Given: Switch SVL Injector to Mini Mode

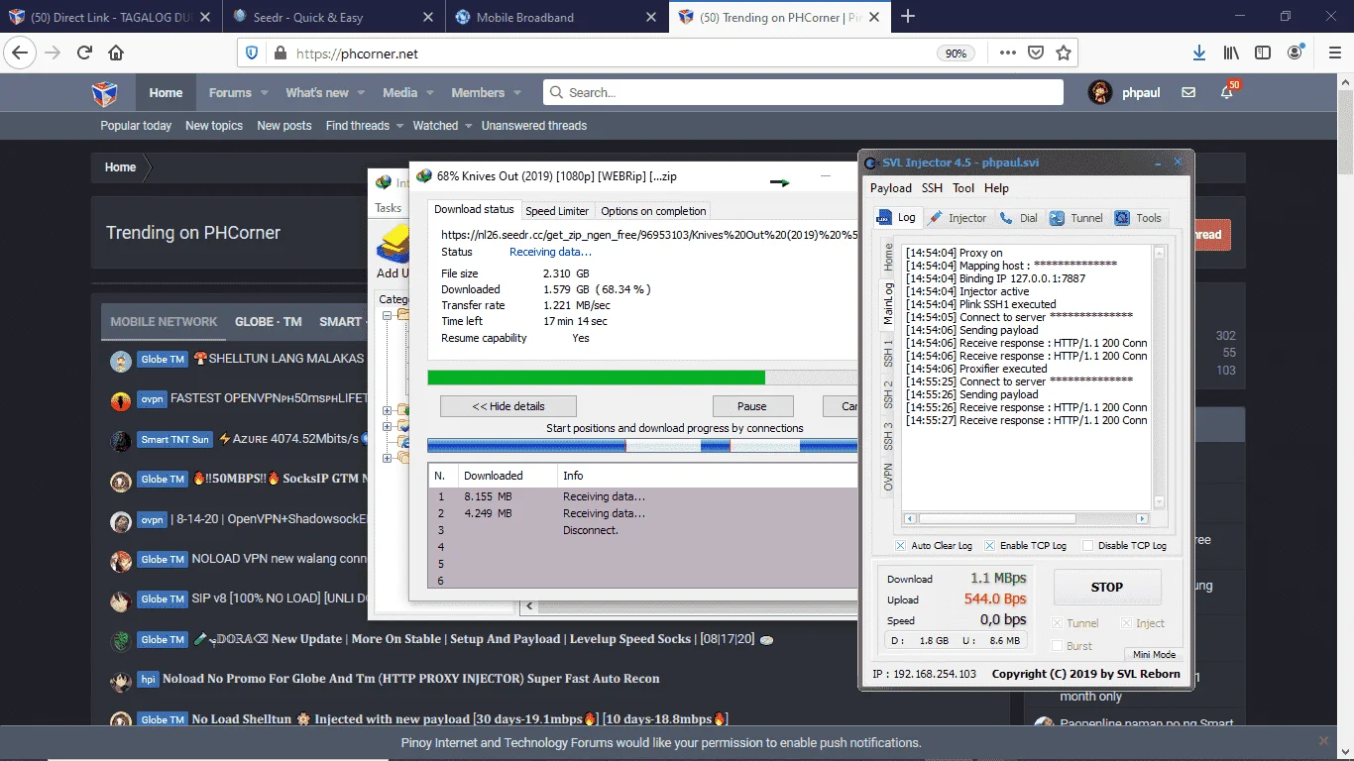Looking at the screenshot, I should [x=1155, y=655].
